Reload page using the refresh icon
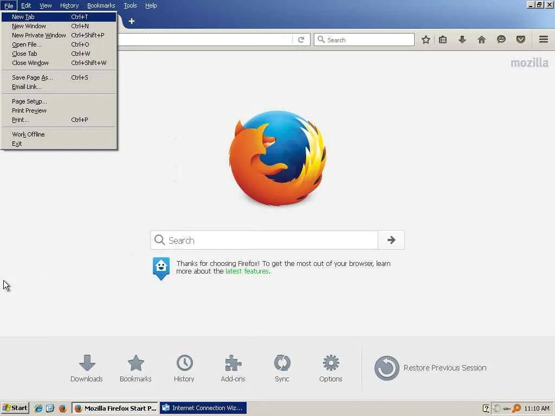 coord(301,40)
